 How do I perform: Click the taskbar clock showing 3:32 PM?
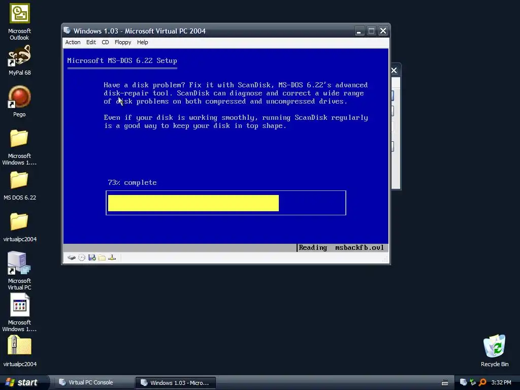(x=501, y=382)
